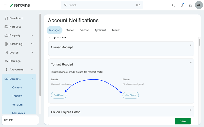Switch to the Vendor tab
Image resolution: width=204 pixels, height=127 pixels.
coord(85,30)
